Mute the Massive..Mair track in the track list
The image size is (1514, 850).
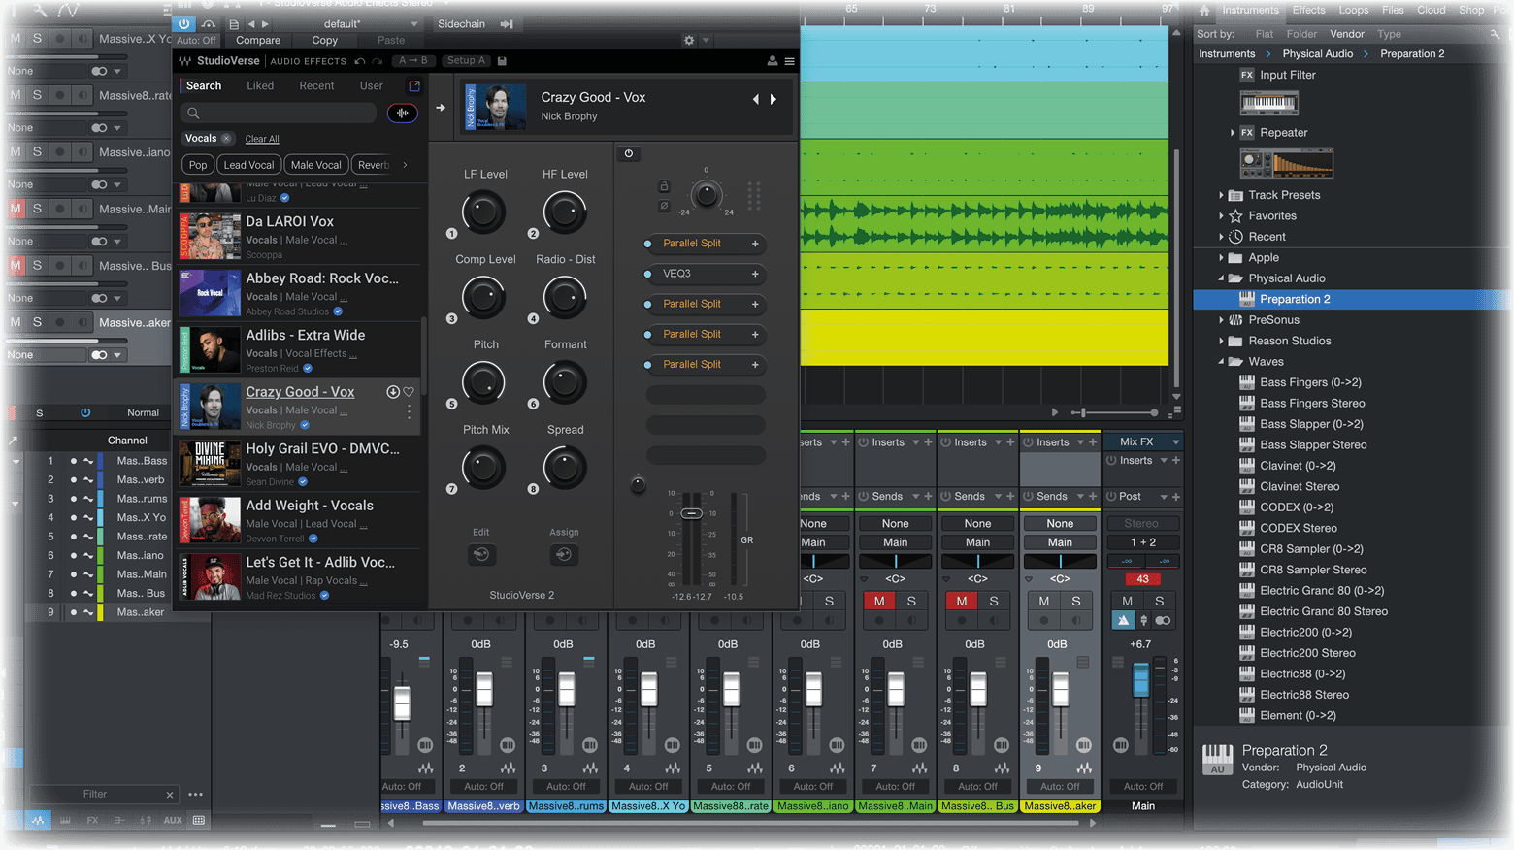[16, 209]
